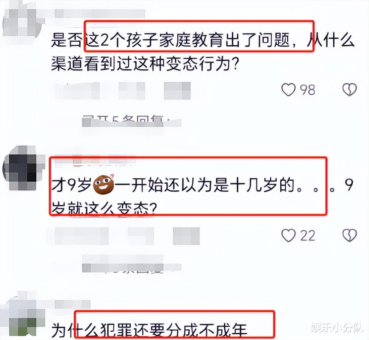Screen dimensions: 369x340
Task: Like the comment with 22 likes
Action: [289, 236]
